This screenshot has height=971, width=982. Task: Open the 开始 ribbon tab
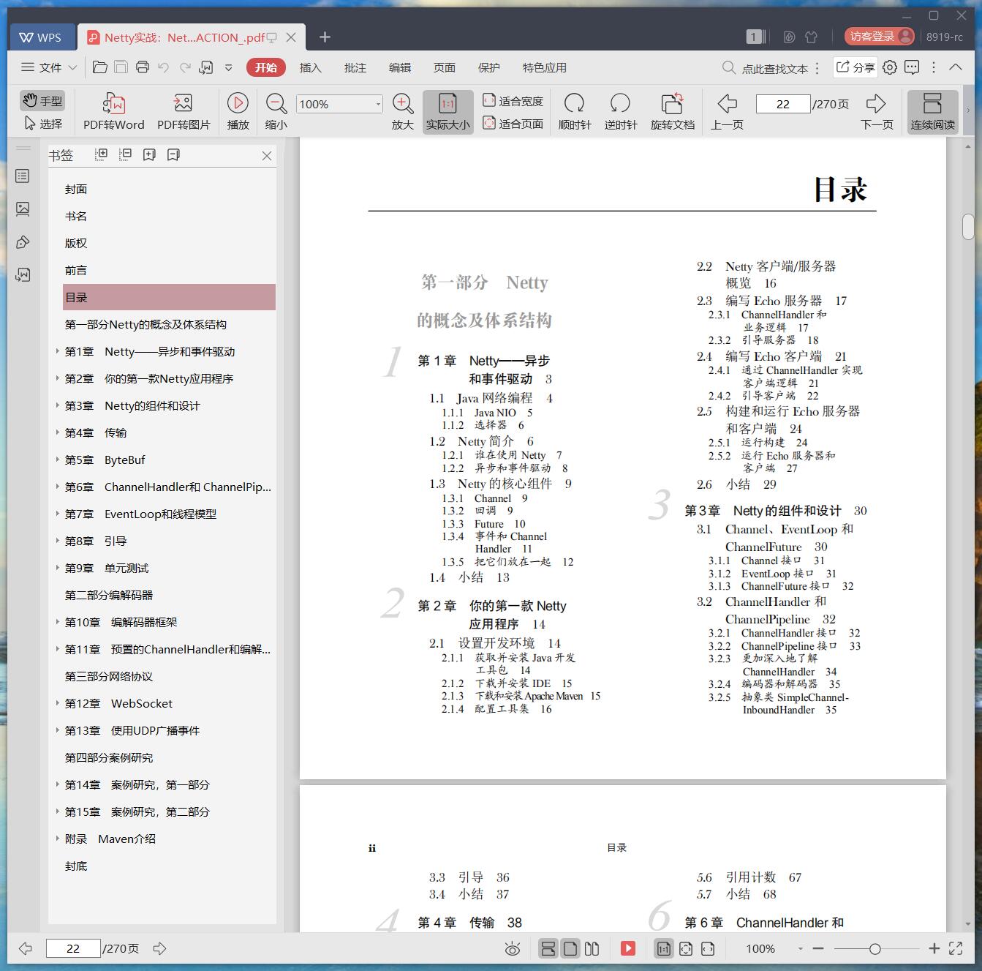[265, 67]
